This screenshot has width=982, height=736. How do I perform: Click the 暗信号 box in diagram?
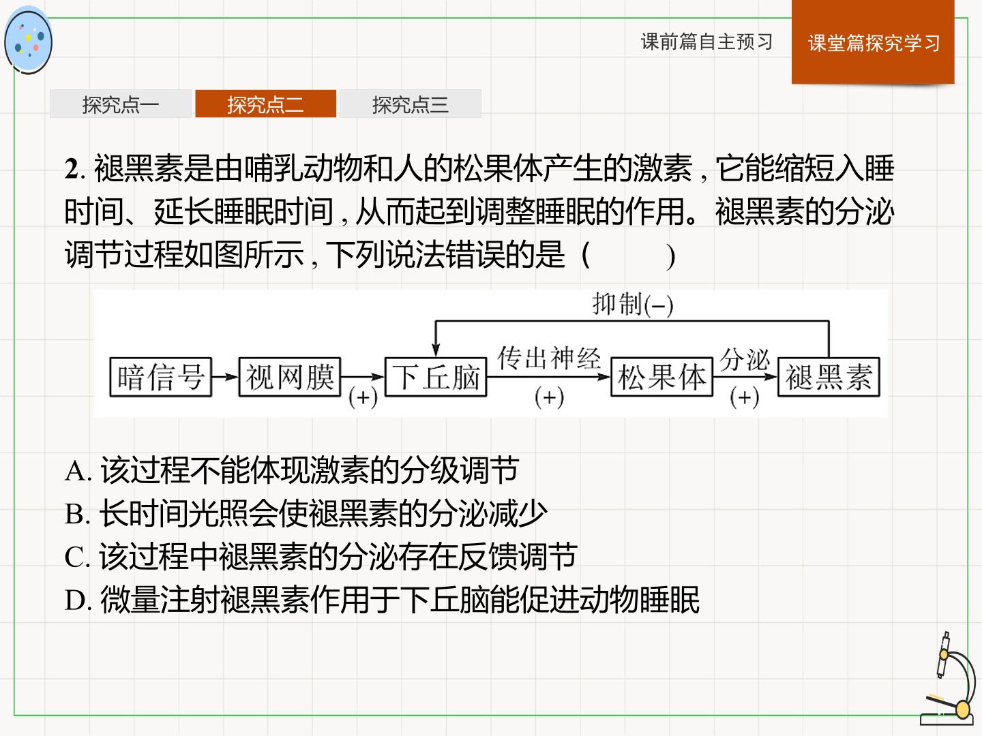[x=161, y=377]
